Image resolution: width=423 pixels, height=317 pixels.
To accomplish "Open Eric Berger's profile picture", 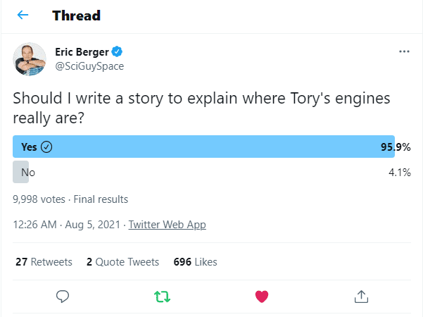I will (x=30, y=58).
